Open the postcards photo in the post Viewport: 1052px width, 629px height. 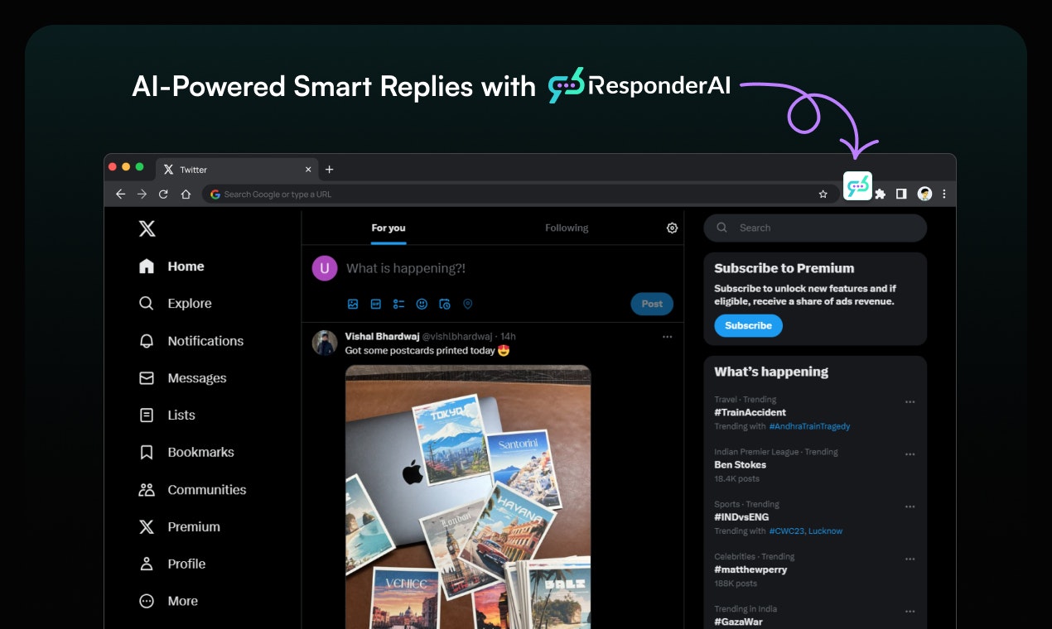pos(468,497)
